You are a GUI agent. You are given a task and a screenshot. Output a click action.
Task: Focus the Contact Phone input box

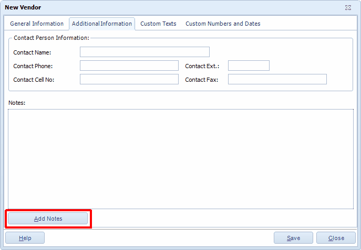[129, 66]
